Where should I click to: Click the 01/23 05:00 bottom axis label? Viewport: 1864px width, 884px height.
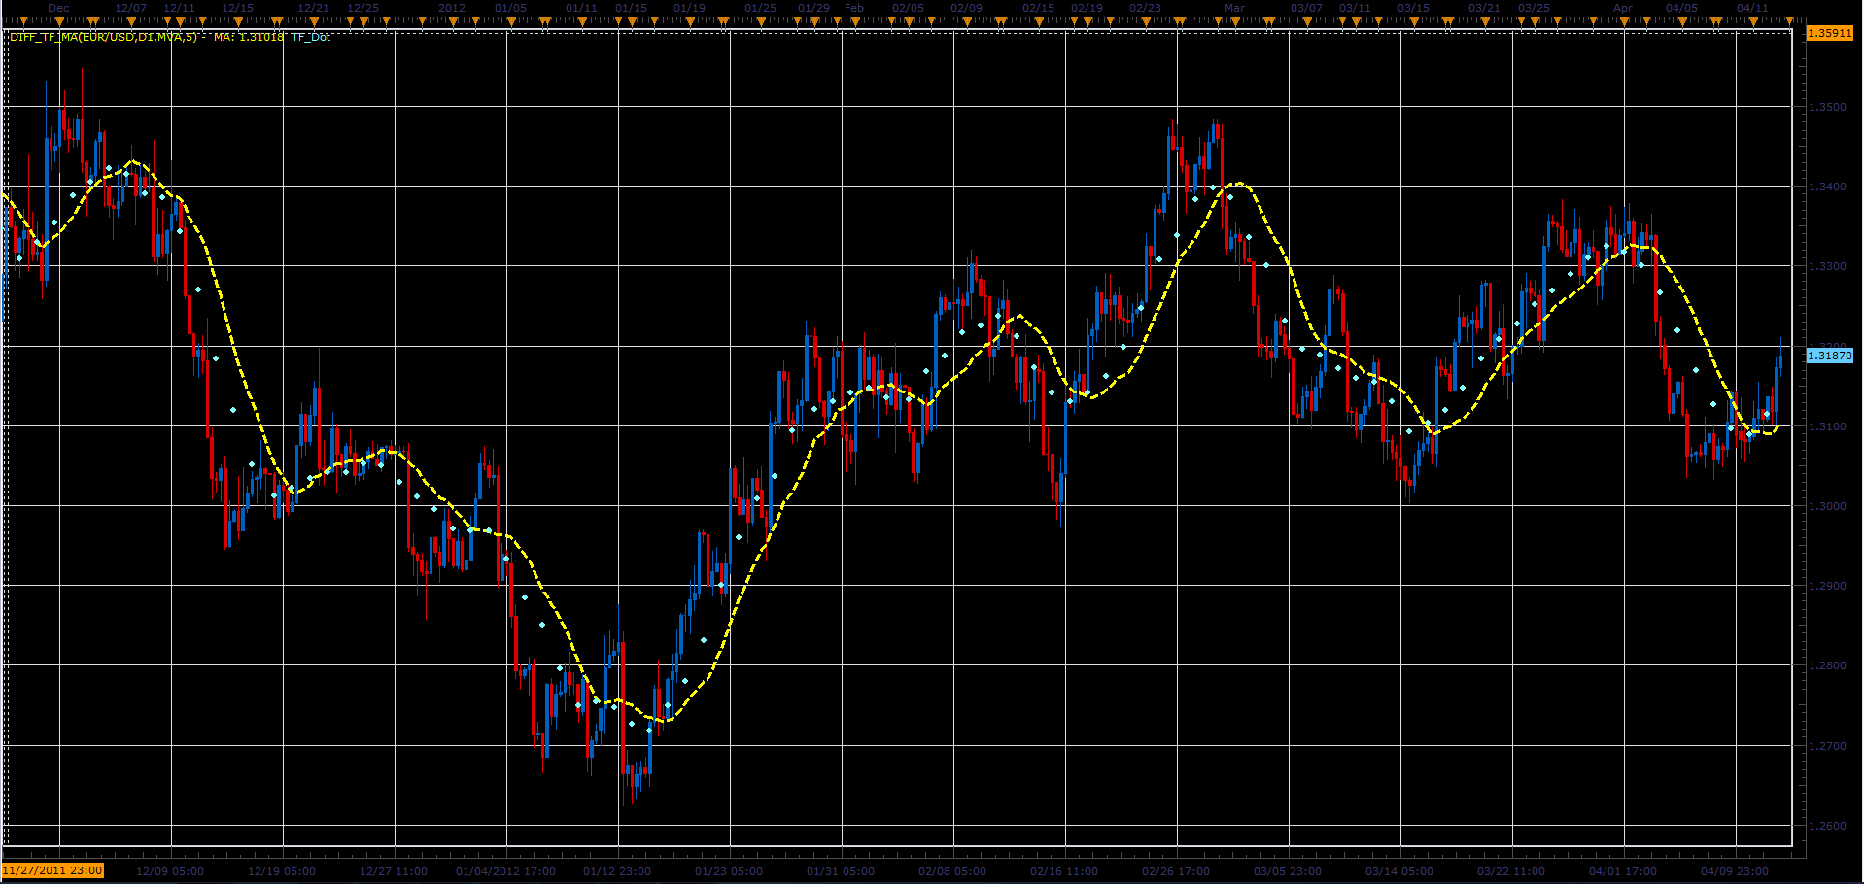[x=729, y=871]
